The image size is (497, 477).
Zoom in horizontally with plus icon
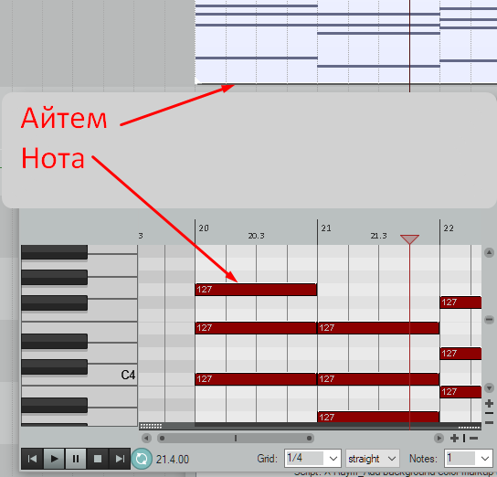coord(454,438)
